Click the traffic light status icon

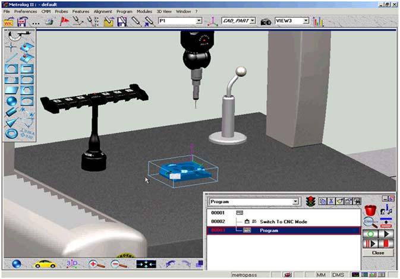[310, 201]
